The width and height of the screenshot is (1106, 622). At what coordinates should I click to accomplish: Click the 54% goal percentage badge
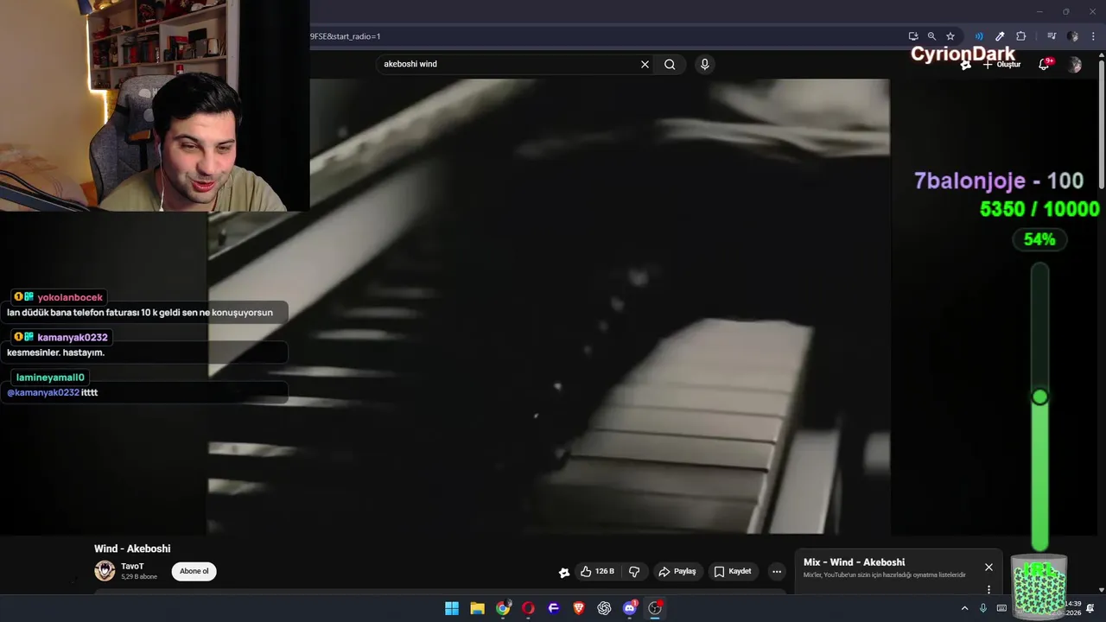pos(1039,239)
